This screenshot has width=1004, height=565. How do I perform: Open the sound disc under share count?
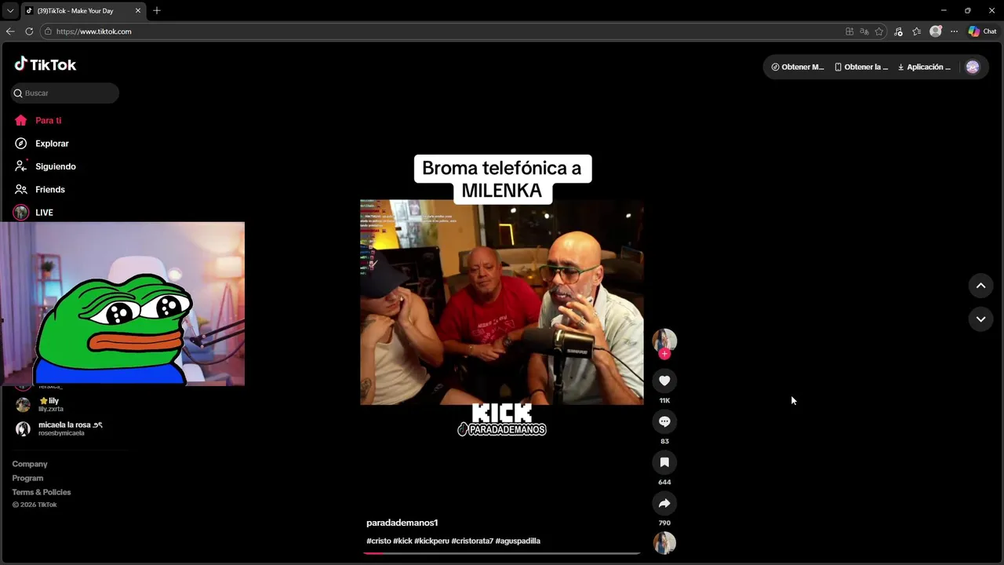(664, 543)
